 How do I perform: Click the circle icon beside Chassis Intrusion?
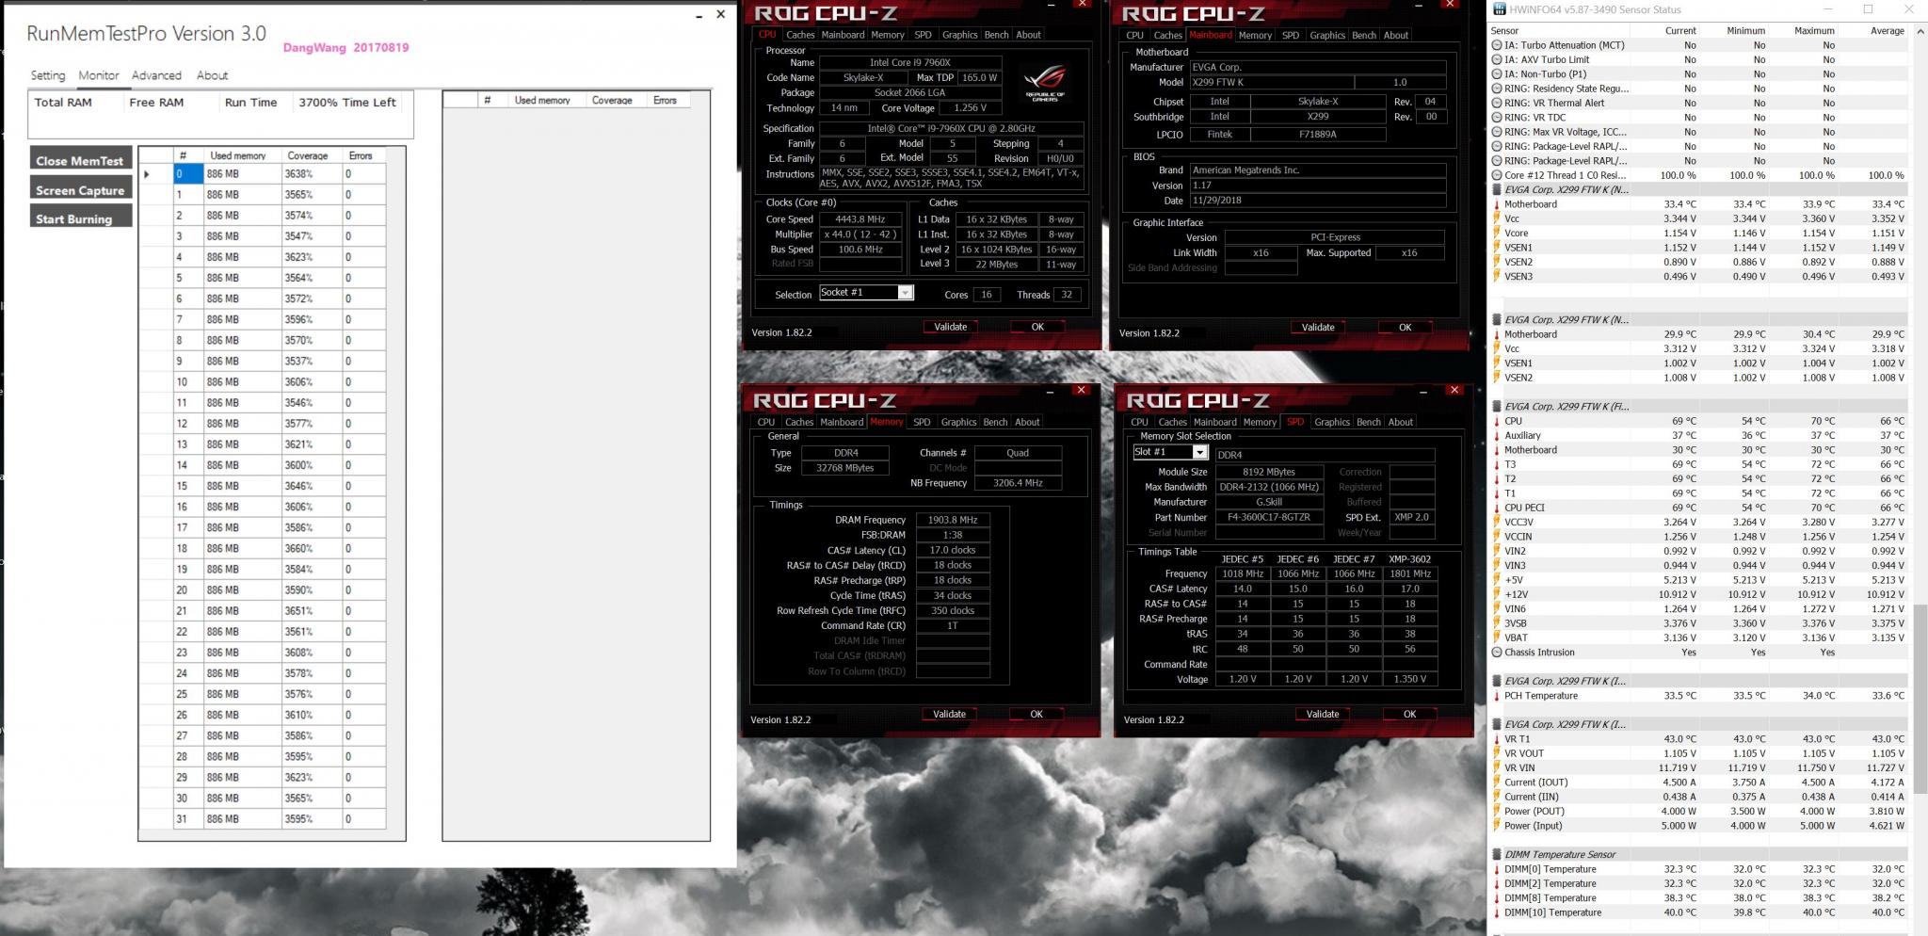(1497, 652)
